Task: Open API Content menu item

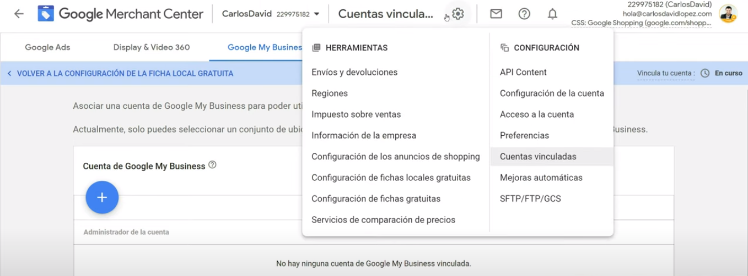Action: coord(523,72)
